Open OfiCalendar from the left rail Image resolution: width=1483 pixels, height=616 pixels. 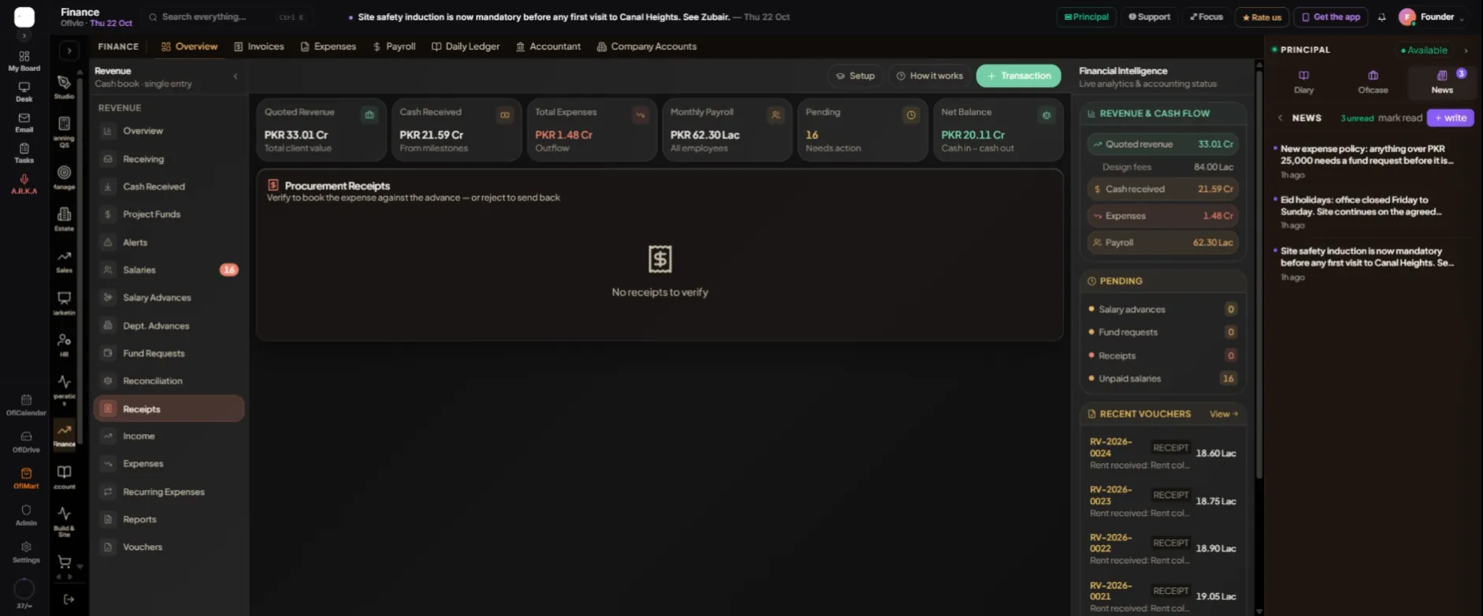(x=26, y=405)
